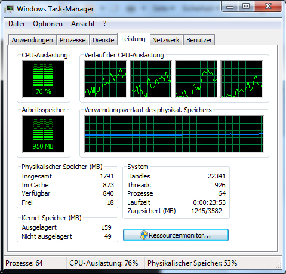Click the 'Verlauf der CPU-Auslastung' label
This screenshot has height=274, width=286.
tap(124, 55)
